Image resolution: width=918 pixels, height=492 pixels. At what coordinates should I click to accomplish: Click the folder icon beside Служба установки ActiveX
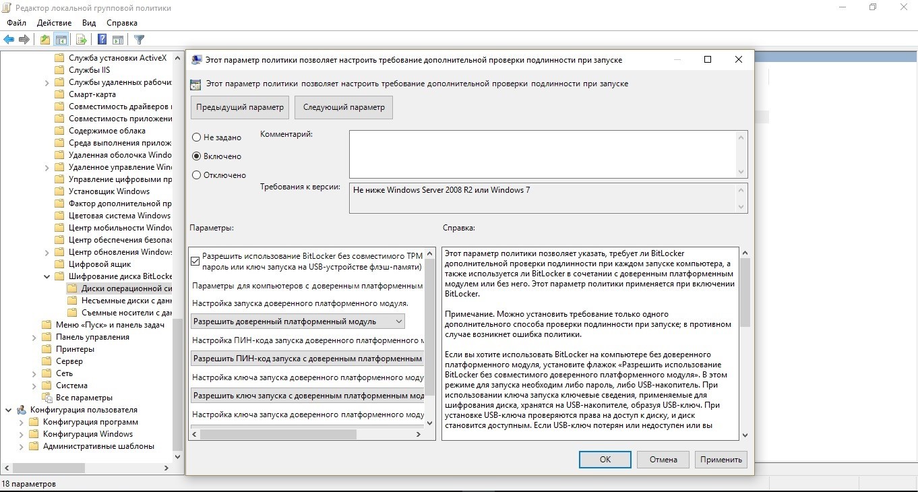(x=59, y=58)
